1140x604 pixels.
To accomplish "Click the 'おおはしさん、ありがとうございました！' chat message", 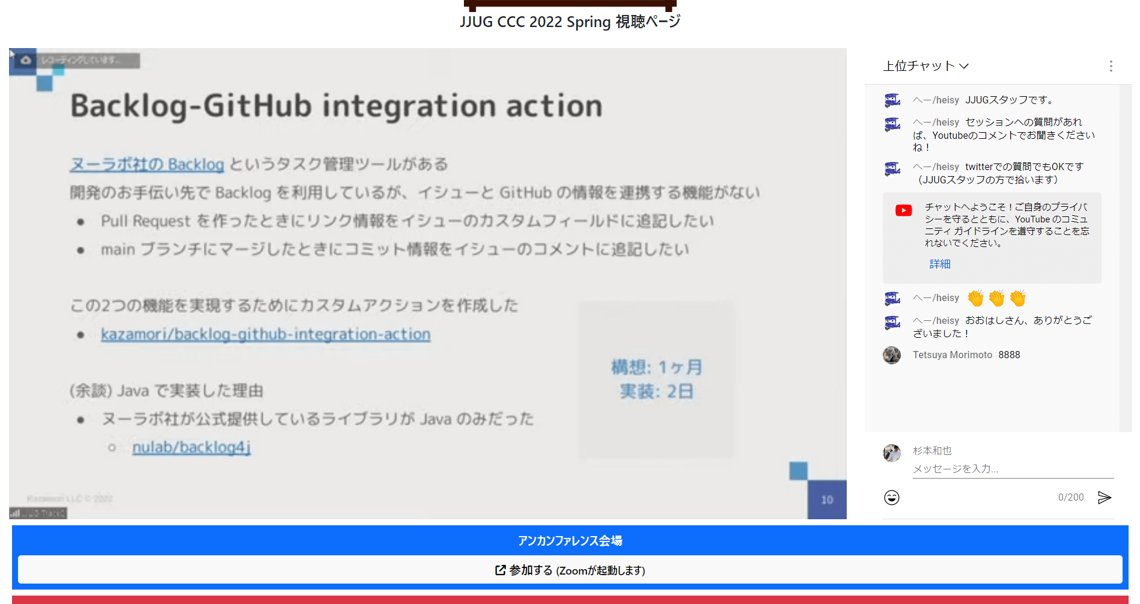I will pos(1002,327).
